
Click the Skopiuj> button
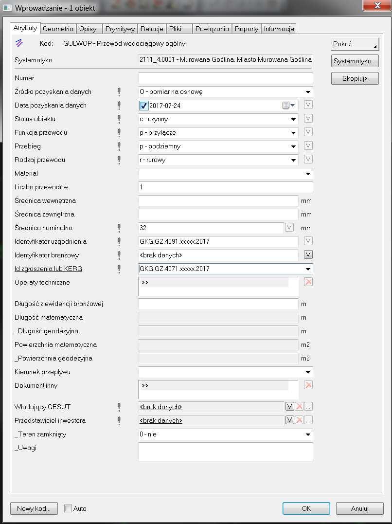(355, 78)
